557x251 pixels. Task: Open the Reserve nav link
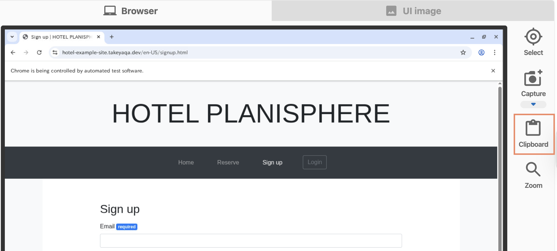coord(228,162)
